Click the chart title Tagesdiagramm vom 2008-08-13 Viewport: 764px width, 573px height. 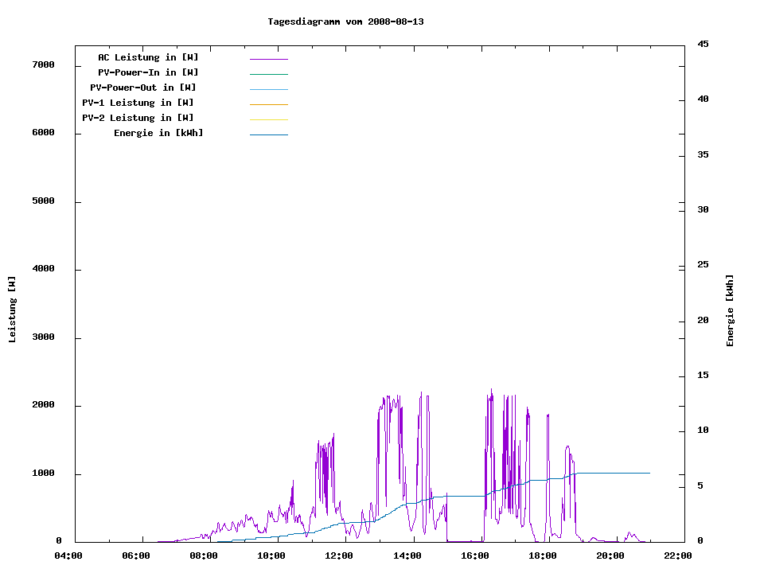click(x=345, y=21)
